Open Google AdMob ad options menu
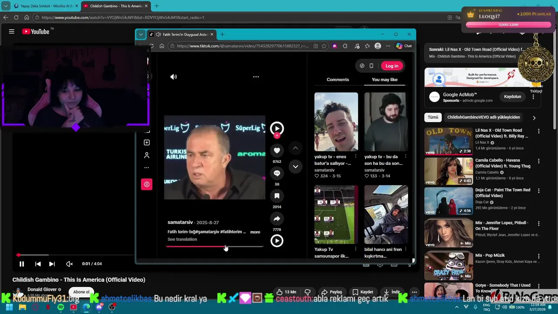Screen dimensions: 558x314 coord(533,97)
